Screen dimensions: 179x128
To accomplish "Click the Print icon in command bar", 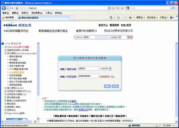I will (x=130, y=17).
